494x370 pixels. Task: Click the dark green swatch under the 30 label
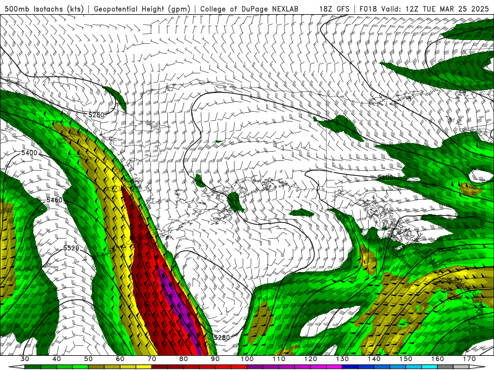33,367
